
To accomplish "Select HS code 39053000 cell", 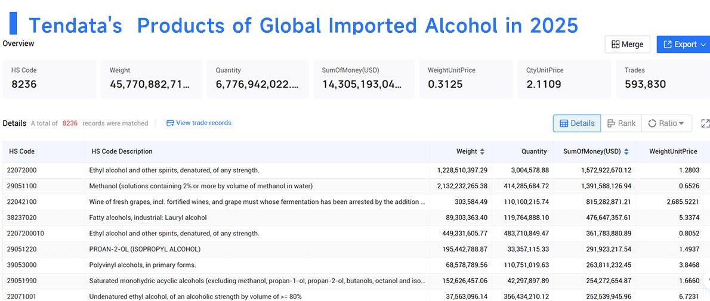I will tap(21, 265).
